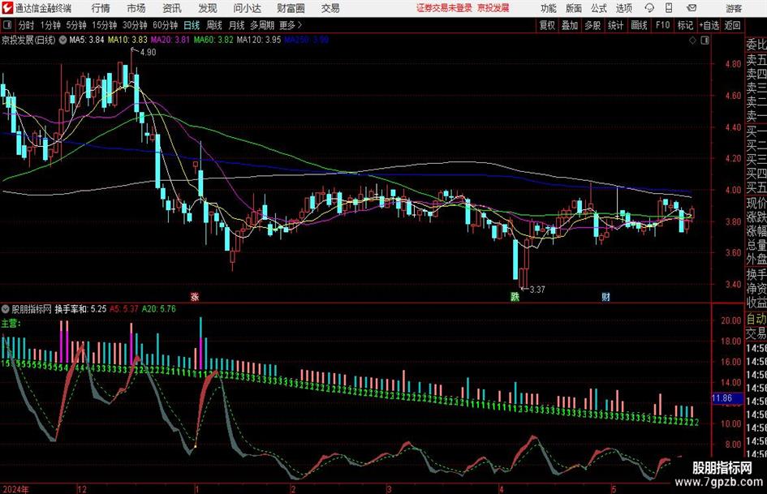
Task: Open the 财富圈 menu
Action: 291,8
